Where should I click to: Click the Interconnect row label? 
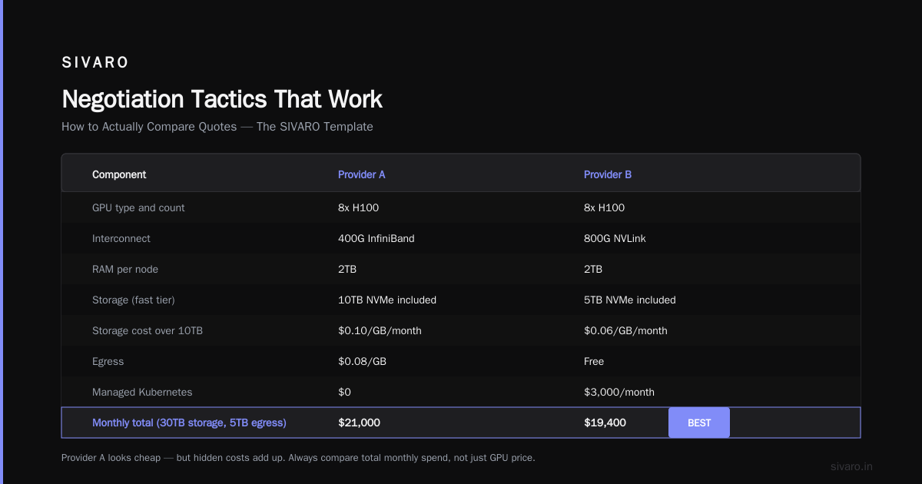[121, 238]
